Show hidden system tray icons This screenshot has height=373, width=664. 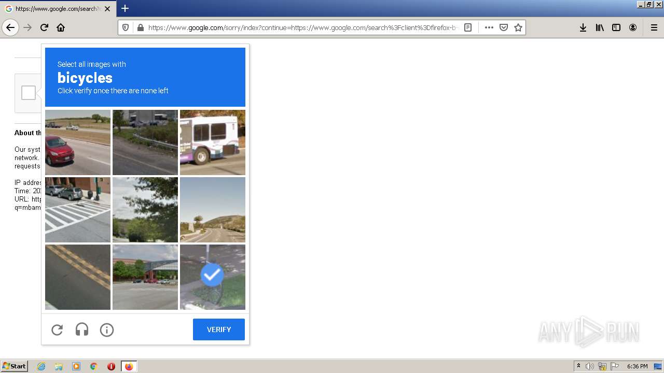[578, 366]
